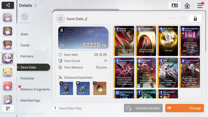Open the Details info icon
This screenshot has height=117, width=208.
tap(35, 5)
